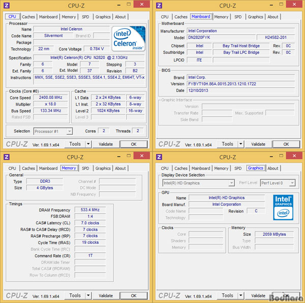This screenshot has height=303, width=305.
Task: Click Bus Speed value 133.34 MHz
Action: (x=50, y=111)
